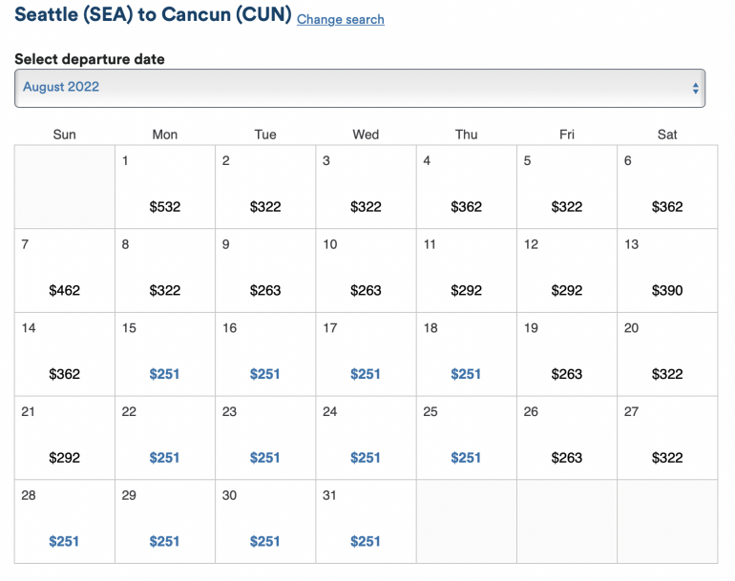735x581 pixels.
Task: Select August 4 at $362
Action: point(466,206)
